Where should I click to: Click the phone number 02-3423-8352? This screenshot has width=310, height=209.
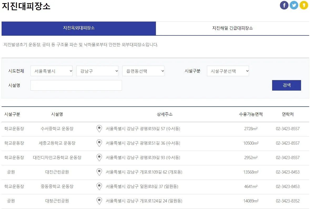[288, 201]
